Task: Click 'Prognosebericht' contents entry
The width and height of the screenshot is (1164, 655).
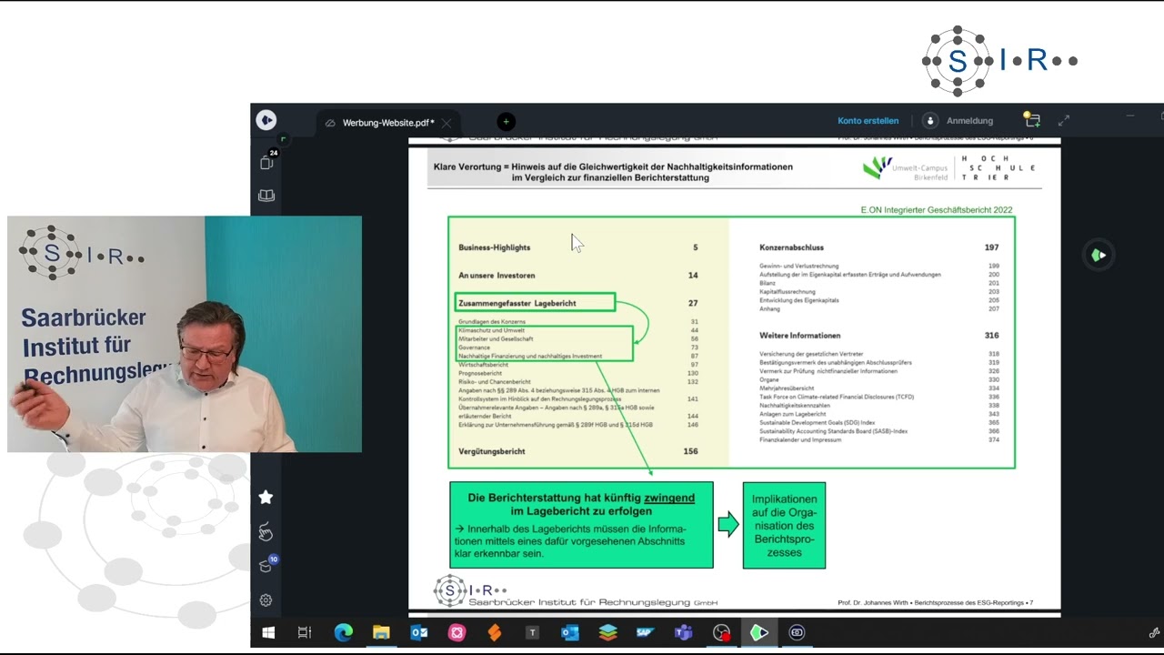Action: 480,373
